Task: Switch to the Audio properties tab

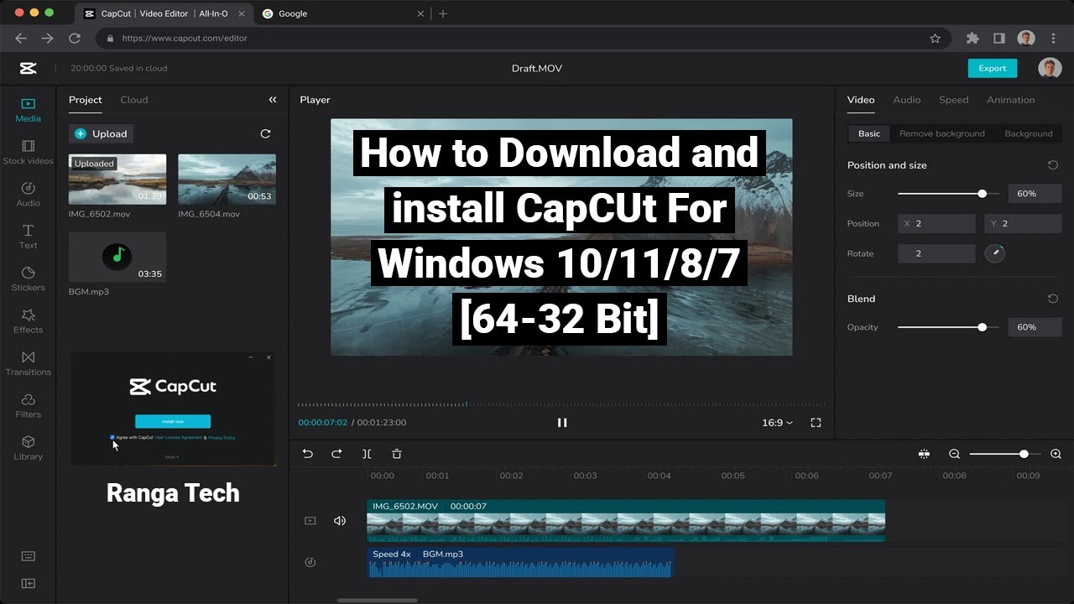Action: pyautogui.click(x=906, y=100)
